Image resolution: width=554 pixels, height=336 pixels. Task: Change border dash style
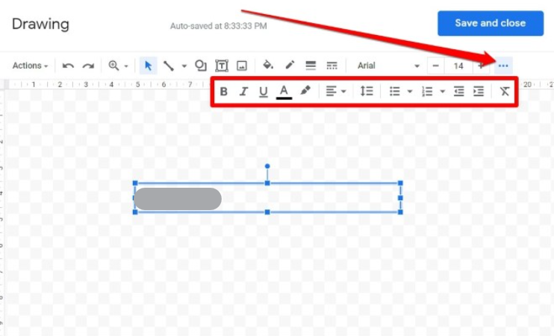(x=332, y=66)
